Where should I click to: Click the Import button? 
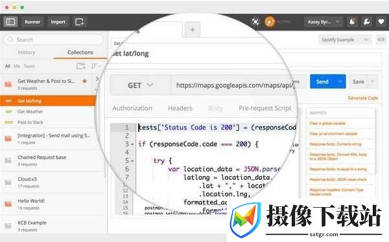coord(58,22)
